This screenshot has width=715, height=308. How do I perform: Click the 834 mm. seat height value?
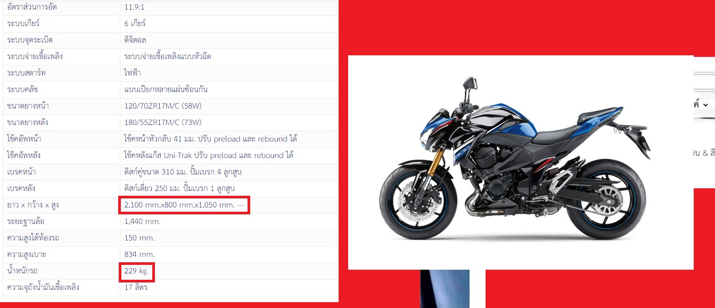click(x=139, y=254)
